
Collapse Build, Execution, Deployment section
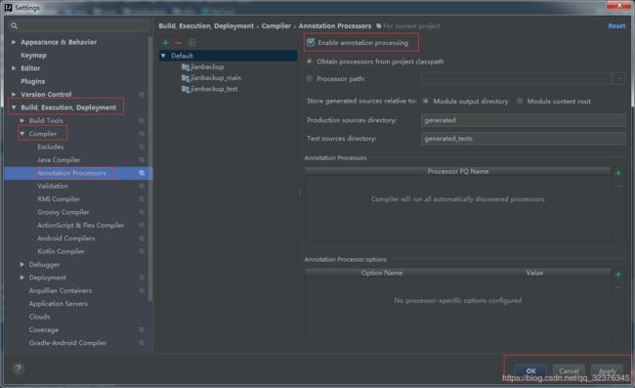[14, 108]
